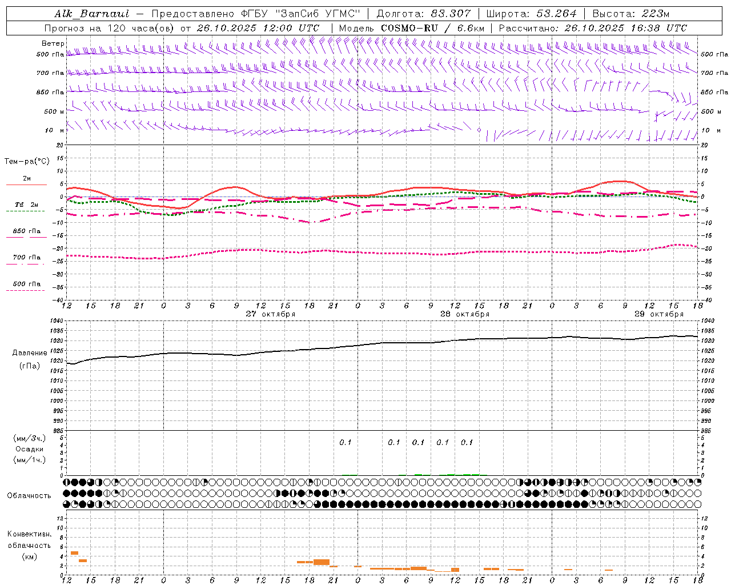Screen dimensions: 731x585
Task: Click the "Конвективн." convective label
Action: point(30,534)
